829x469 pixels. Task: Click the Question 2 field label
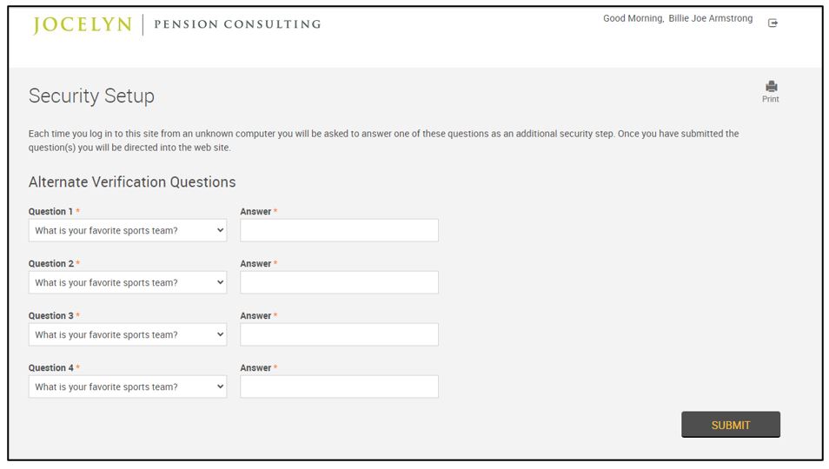pyautogui.click(x=50, y=264)
